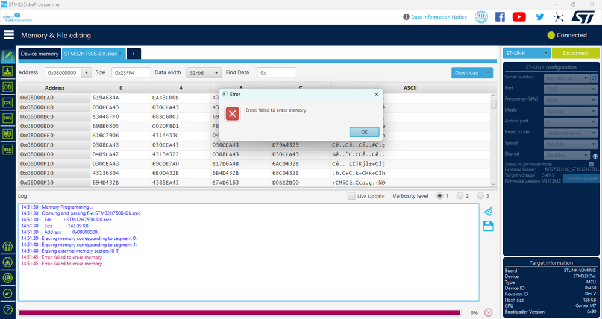Click the Download button

[x=467, y=72]
